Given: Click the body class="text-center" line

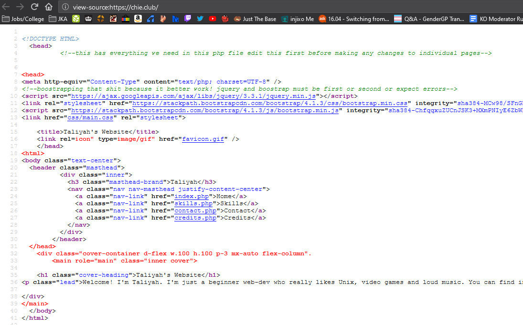Looking at the screenshot, I should coord(71,161).
